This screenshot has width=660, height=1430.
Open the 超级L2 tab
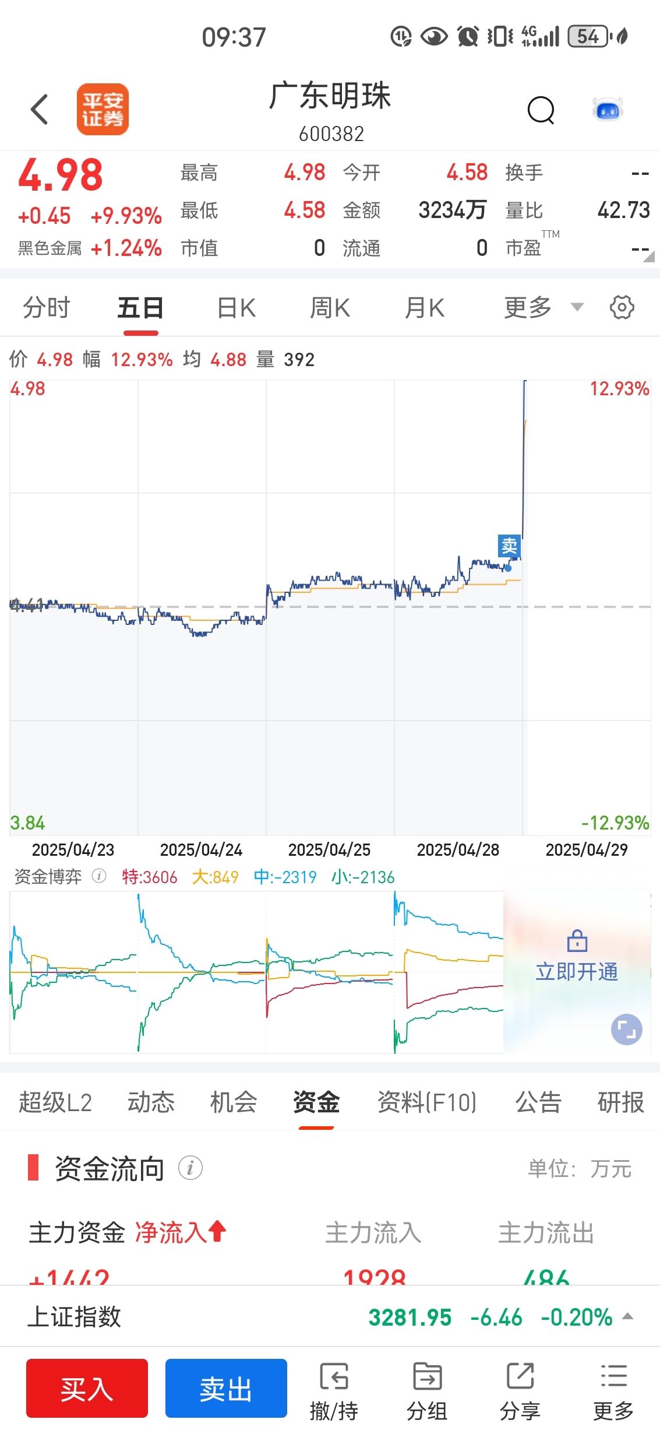[x=55, y=1102]
